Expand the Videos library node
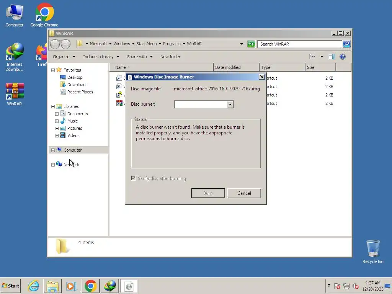This screenshot has width=392, height=294. click(57, 136)
